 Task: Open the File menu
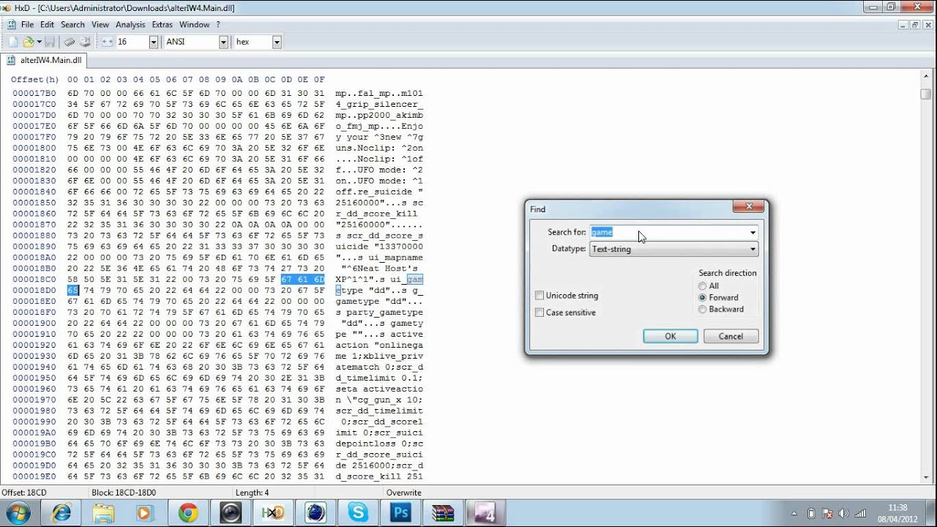pos(27,24)
